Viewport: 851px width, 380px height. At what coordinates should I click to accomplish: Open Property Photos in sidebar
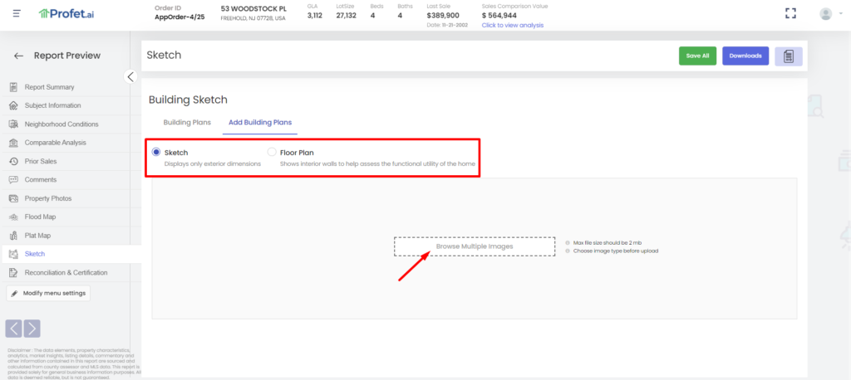(x=47, y=198)
